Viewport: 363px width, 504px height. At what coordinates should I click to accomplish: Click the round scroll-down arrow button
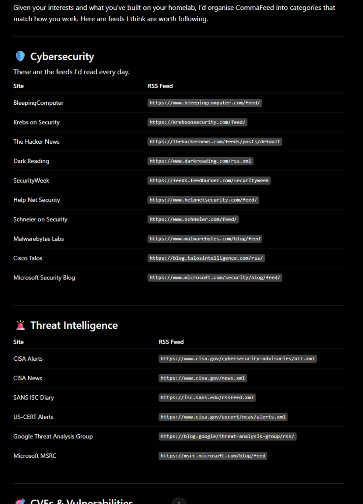point(179,501)
